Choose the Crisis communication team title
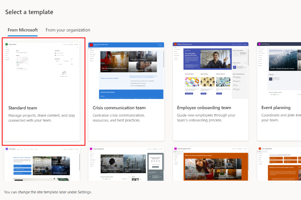The image size is (301, 200). (x=119, y=108)
